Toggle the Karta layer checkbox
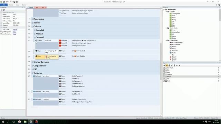 (164, 81)
